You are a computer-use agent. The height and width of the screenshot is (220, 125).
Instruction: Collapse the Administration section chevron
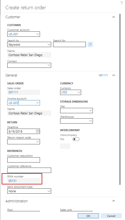[x=114, y=201]
